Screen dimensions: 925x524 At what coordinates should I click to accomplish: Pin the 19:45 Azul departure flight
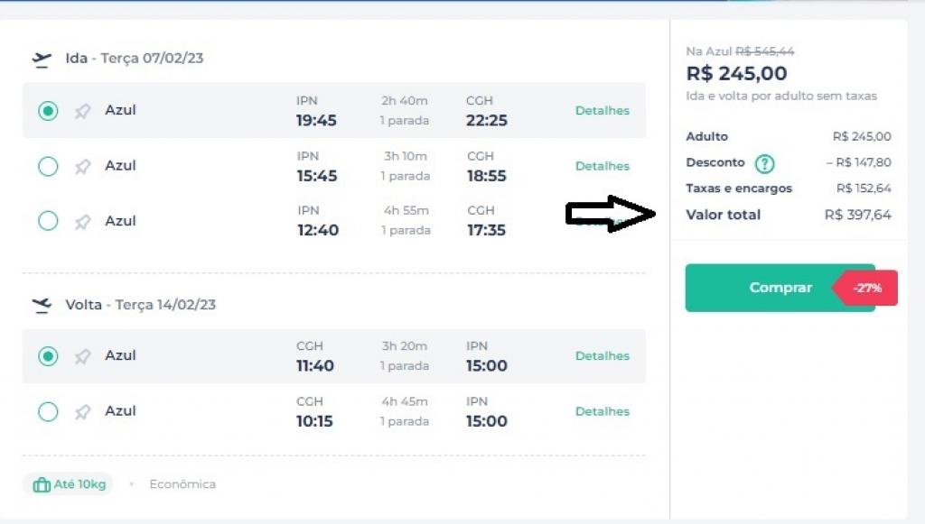82,111
